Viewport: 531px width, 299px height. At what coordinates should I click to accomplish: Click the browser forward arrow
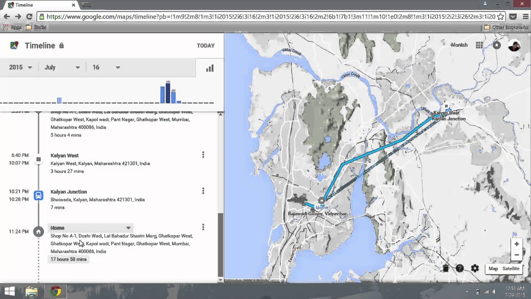(x=18, y=17)
